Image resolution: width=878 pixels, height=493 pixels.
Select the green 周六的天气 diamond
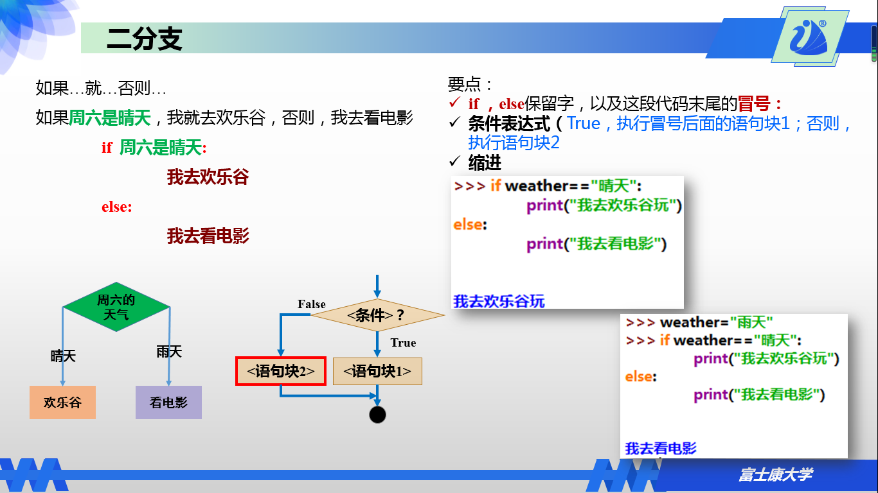116,307
